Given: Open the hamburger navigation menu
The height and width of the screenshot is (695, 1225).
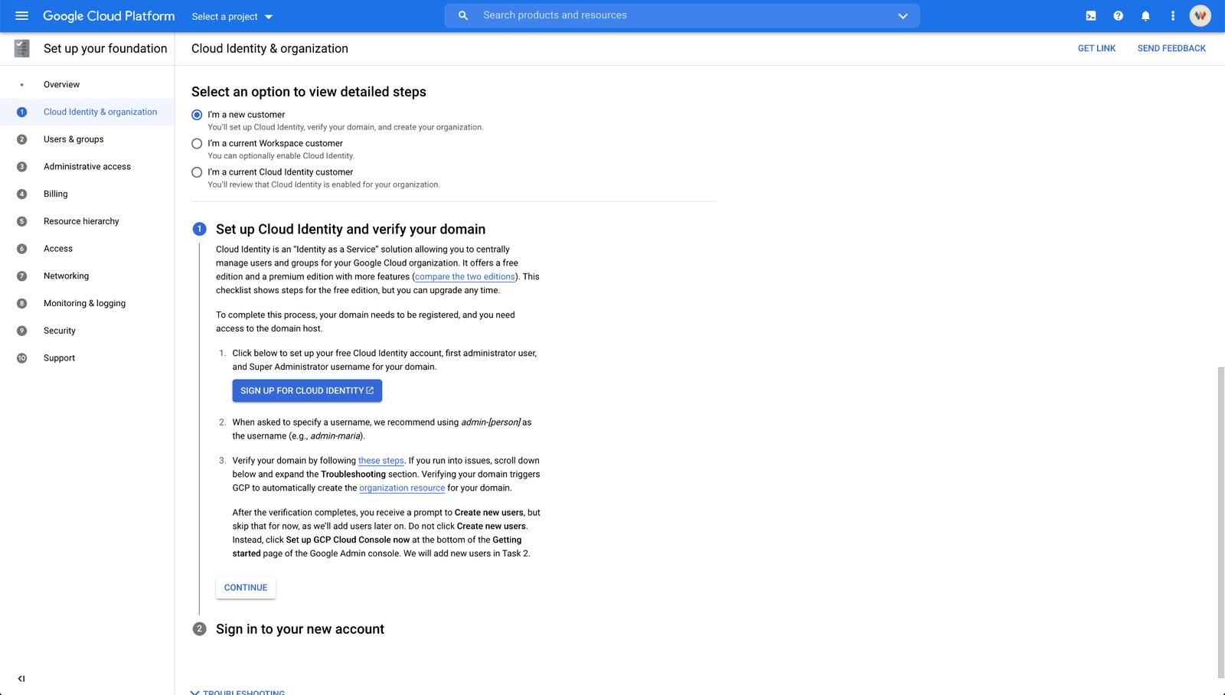Looking at the screenshot, I should (21, 15).
